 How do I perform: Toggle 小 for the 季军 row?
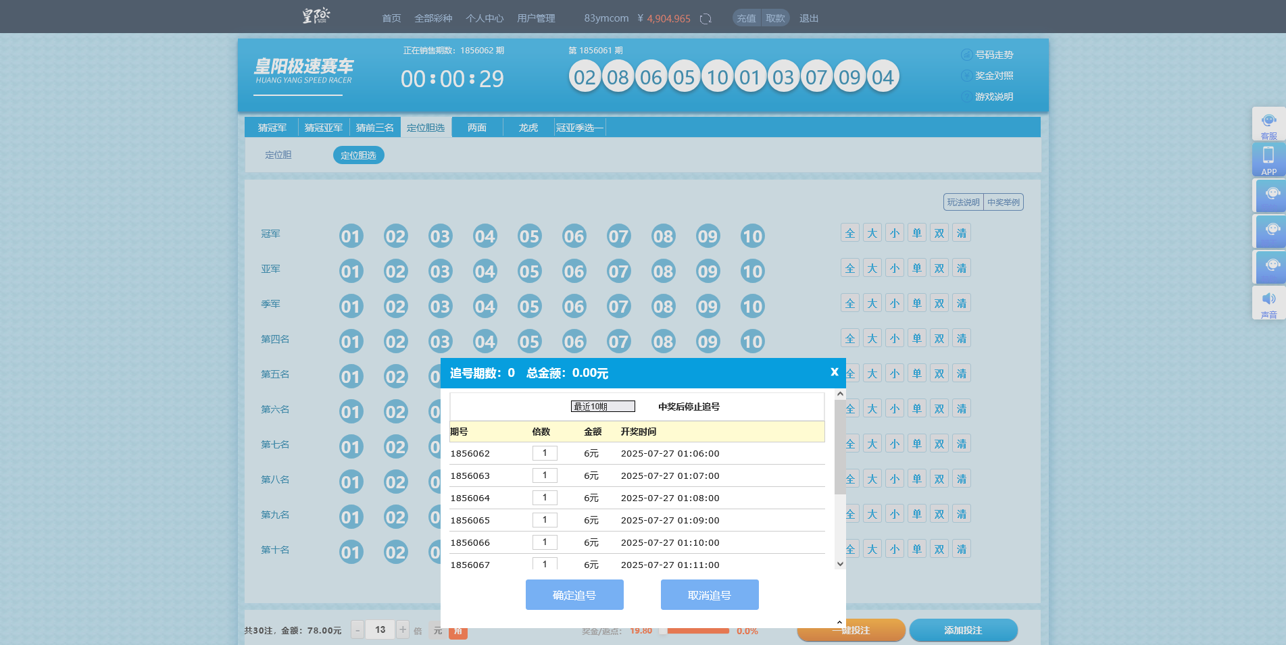click(895, 303)
